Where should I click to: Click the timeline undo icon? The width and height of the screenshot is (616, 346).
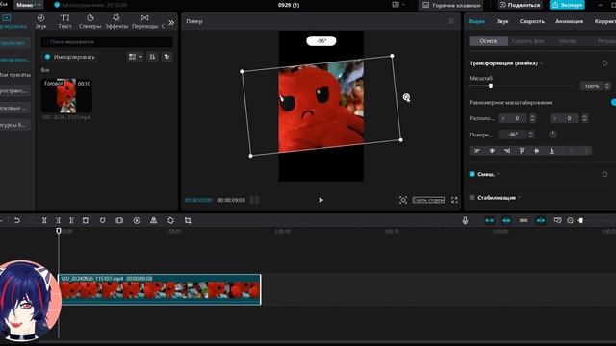pos(17,220)
